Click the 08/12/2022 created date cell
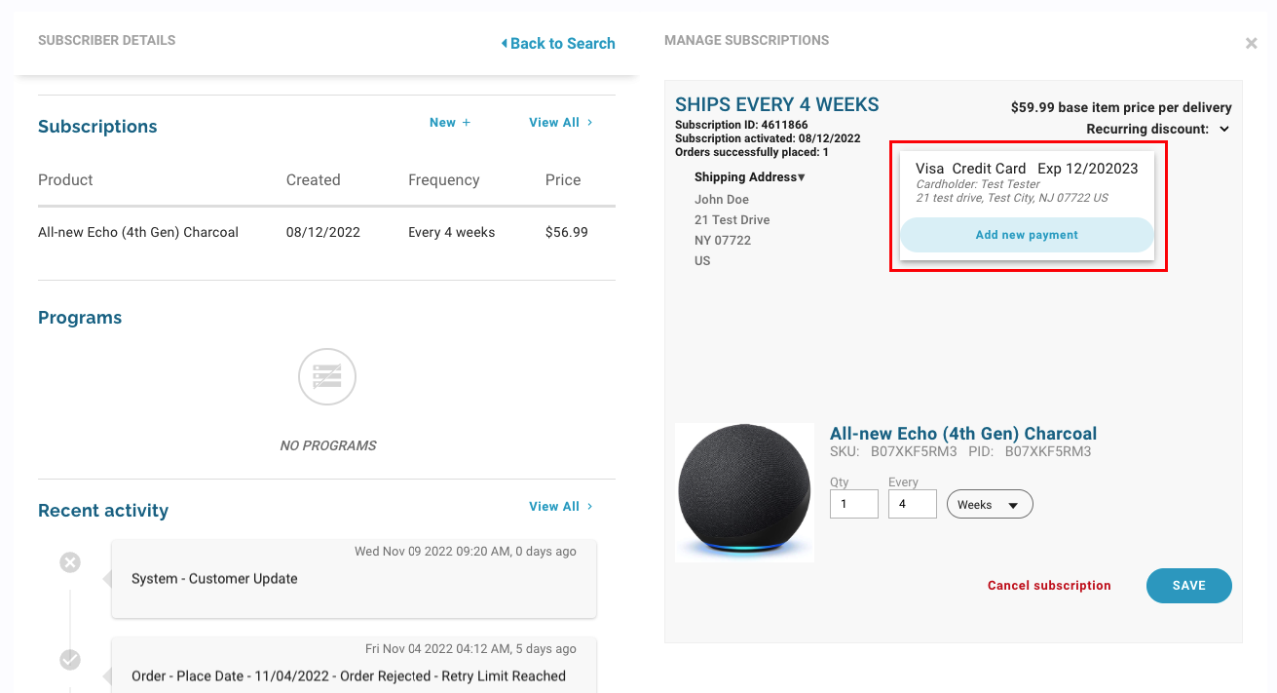 pos(323,232)
